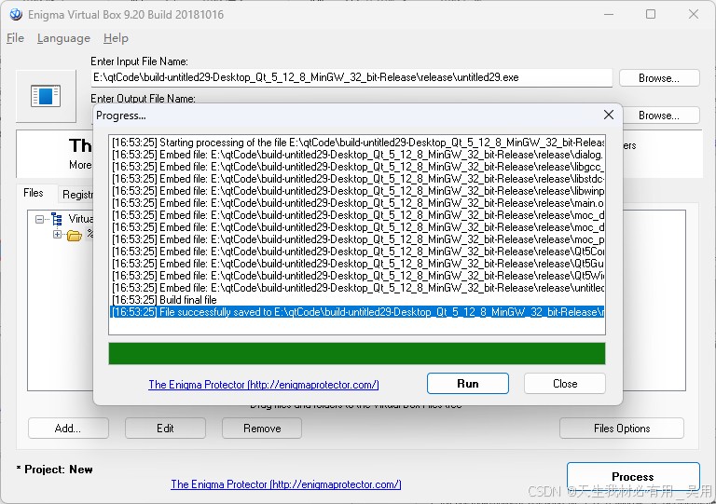716x504 pixels.
Task: Click the Remove button
Action: click(x=262, y=429)
